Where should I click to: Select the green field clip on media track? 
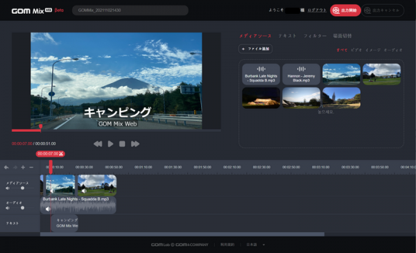pos(97,185)
